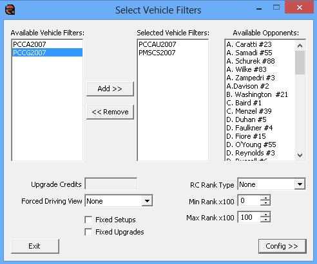
Task: Click the app icon in title bar
Action: point(10,10)
